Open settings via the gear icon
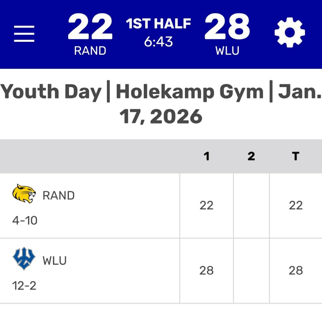 tap(290, 32)
